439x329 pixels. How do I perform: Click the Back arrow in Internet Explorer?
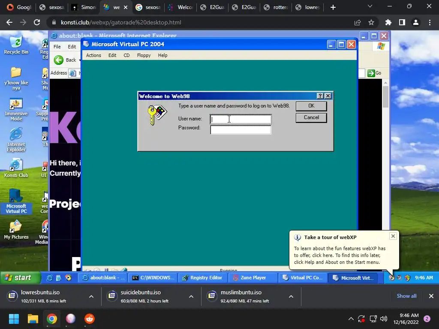coord(59,60)
